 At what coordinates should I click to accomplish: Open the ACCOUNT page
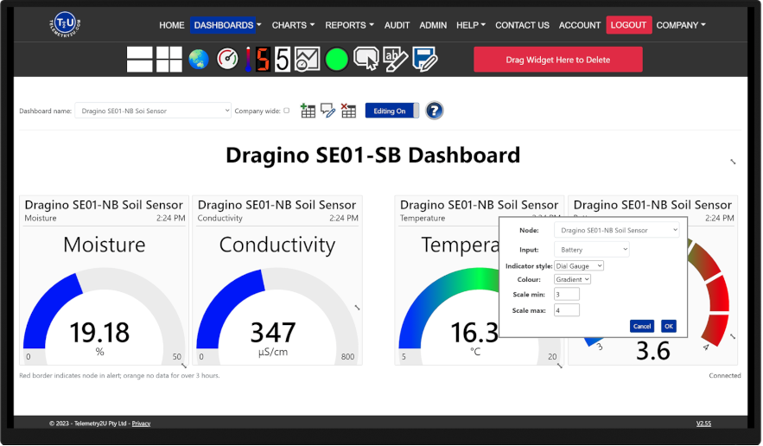point(580,25)
